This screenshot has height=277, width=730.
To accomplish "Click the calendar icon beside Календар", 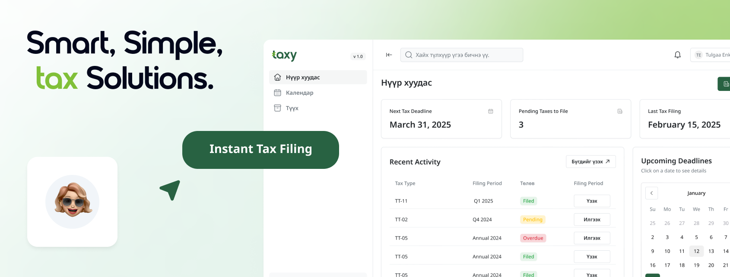I will click(x=277, y=93).
